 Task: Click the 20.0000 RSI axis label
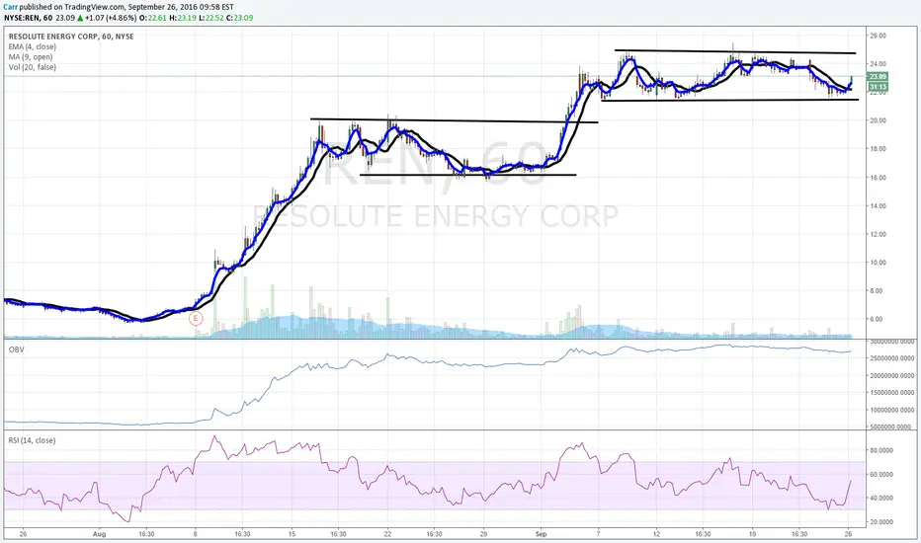tap(881, 522)
